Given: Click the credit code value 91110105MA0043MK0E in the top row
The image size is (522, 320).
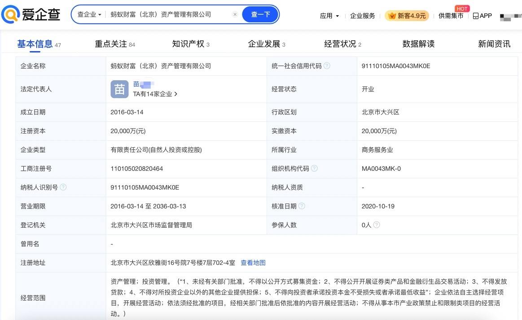Looking at the screenshot, I should (x=396, y=66).
